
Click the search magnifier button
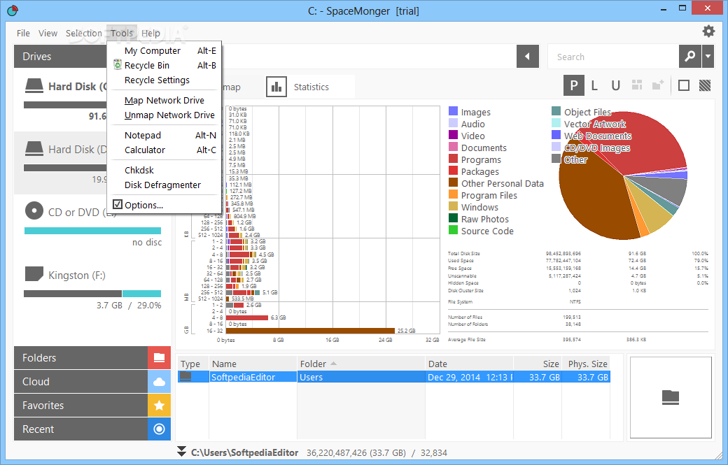click(689, 57)
